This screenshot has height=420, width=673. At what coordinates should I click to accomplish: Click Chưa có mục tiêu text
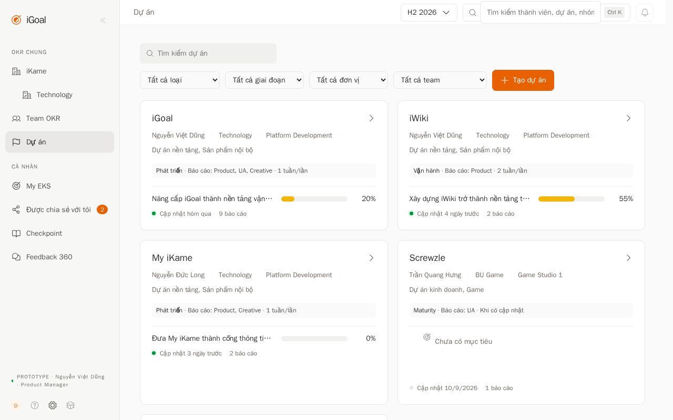tap(464, 342)
